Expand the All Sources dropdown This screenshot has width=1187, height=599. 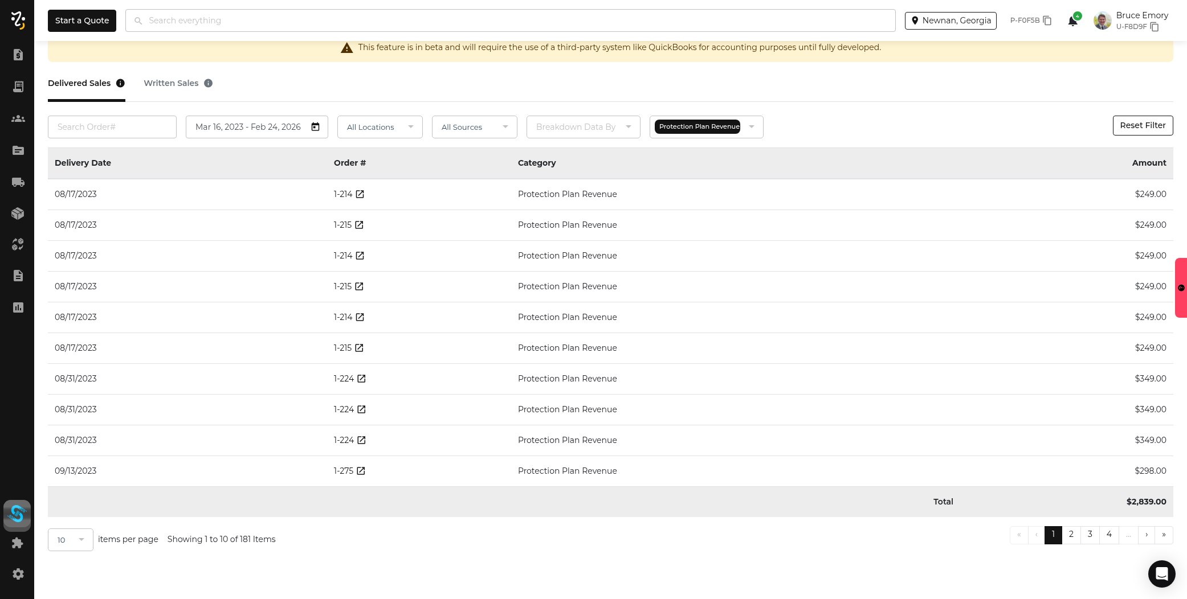click(x=474, y=127)
